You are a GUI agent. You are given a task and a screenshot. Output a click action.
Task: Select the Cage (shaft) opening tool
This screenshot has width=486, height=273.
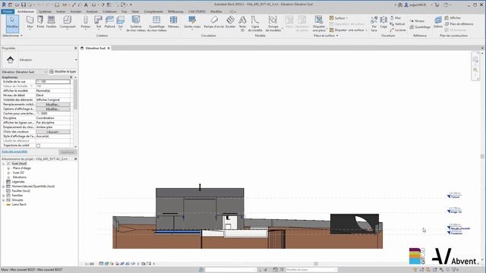click(x=383, y=22)
